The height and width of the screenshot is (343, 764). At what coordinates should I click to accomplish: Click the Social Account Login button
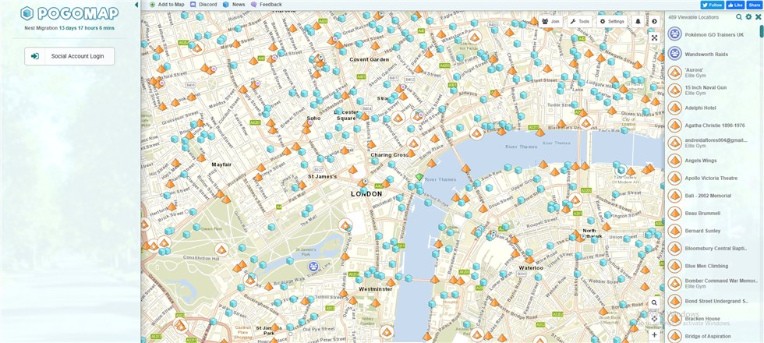pos(69,56)
